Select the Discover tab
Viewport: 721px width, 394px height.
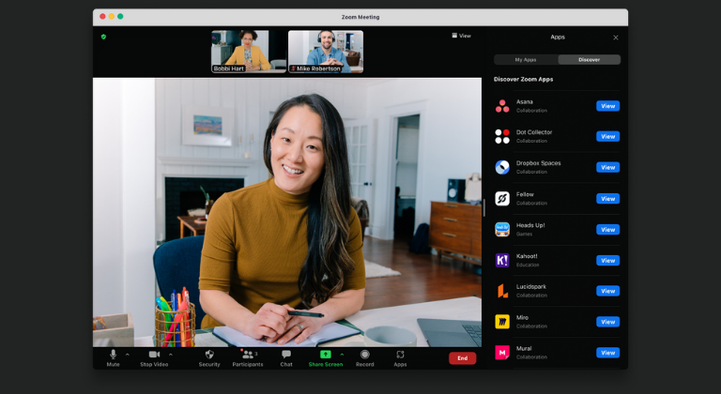coord(589,59)
